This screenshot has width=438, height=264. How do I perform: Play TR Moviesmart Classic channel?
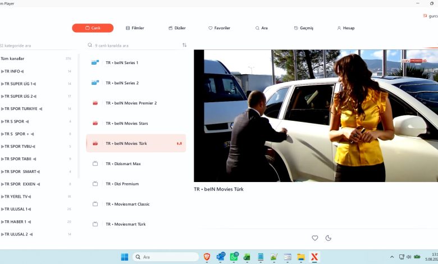[136, 204]
